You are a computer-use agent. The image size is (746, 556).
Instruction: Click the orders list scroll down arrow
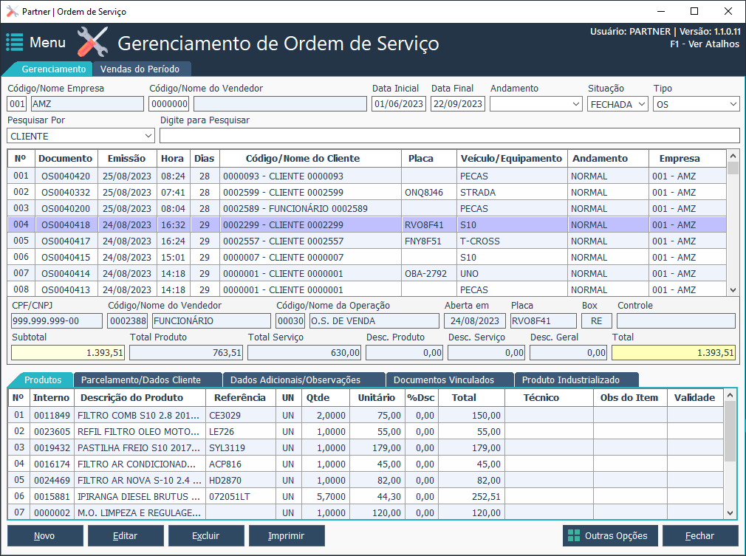(733, 290)
